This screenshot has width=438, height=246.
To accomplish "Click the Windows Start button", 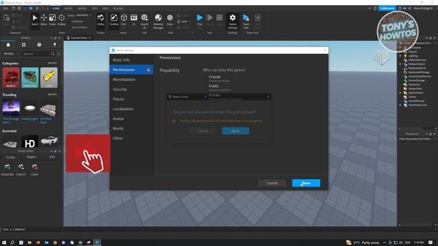I will [x=4, y=243].
